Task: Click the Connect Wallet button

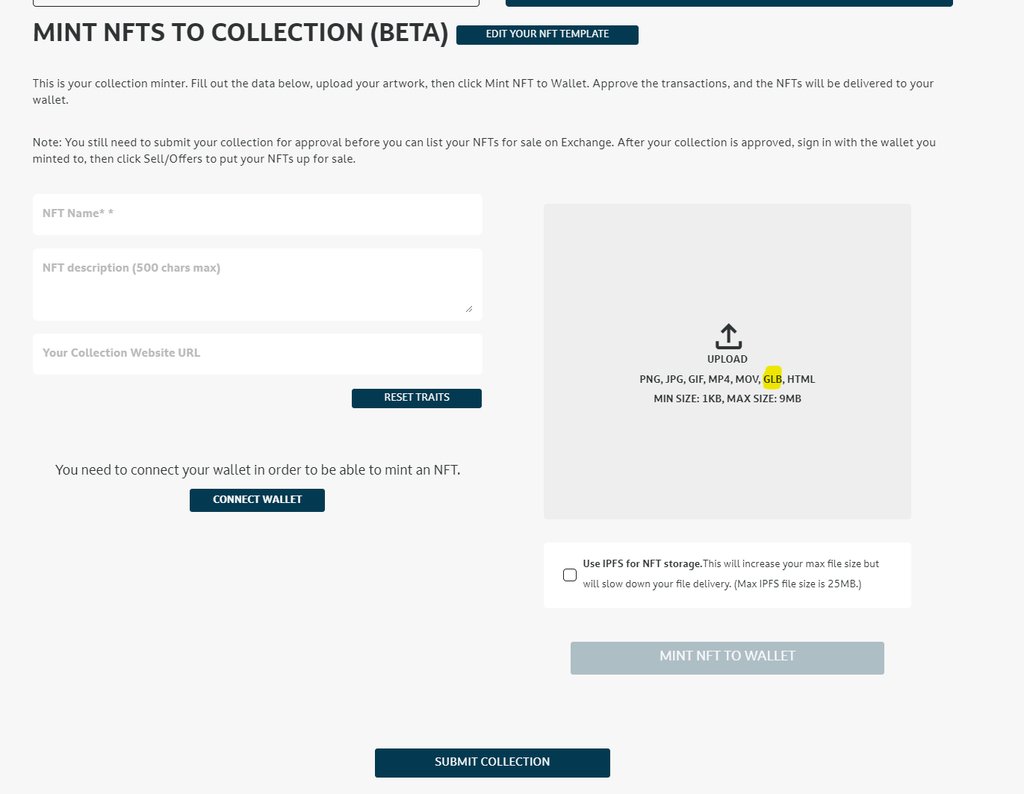Action: click(x=257, y=500)
